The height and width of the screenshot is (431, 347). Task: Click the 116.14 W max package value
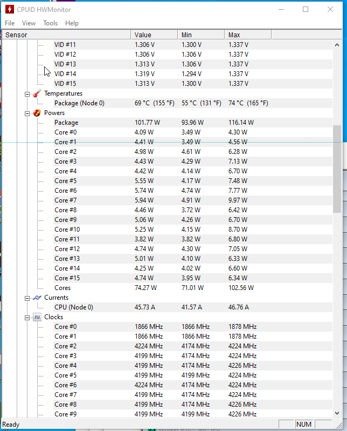coord(241,123)
